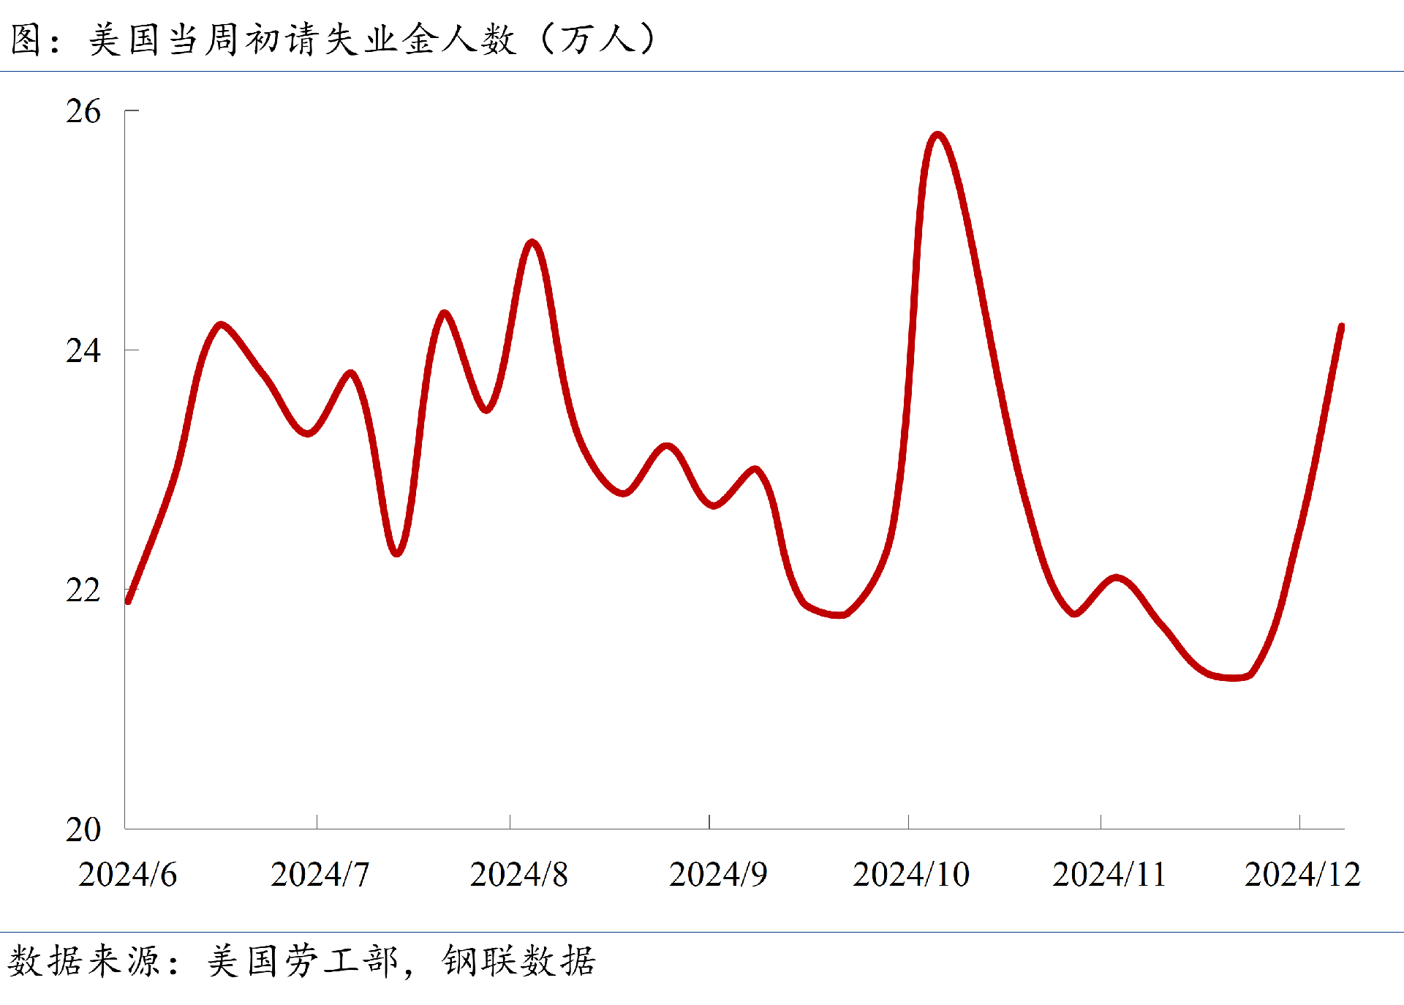Click the x-axis label 2024/11
This screenshot has width=1404, height=1005.
(x=1109, y=875)
